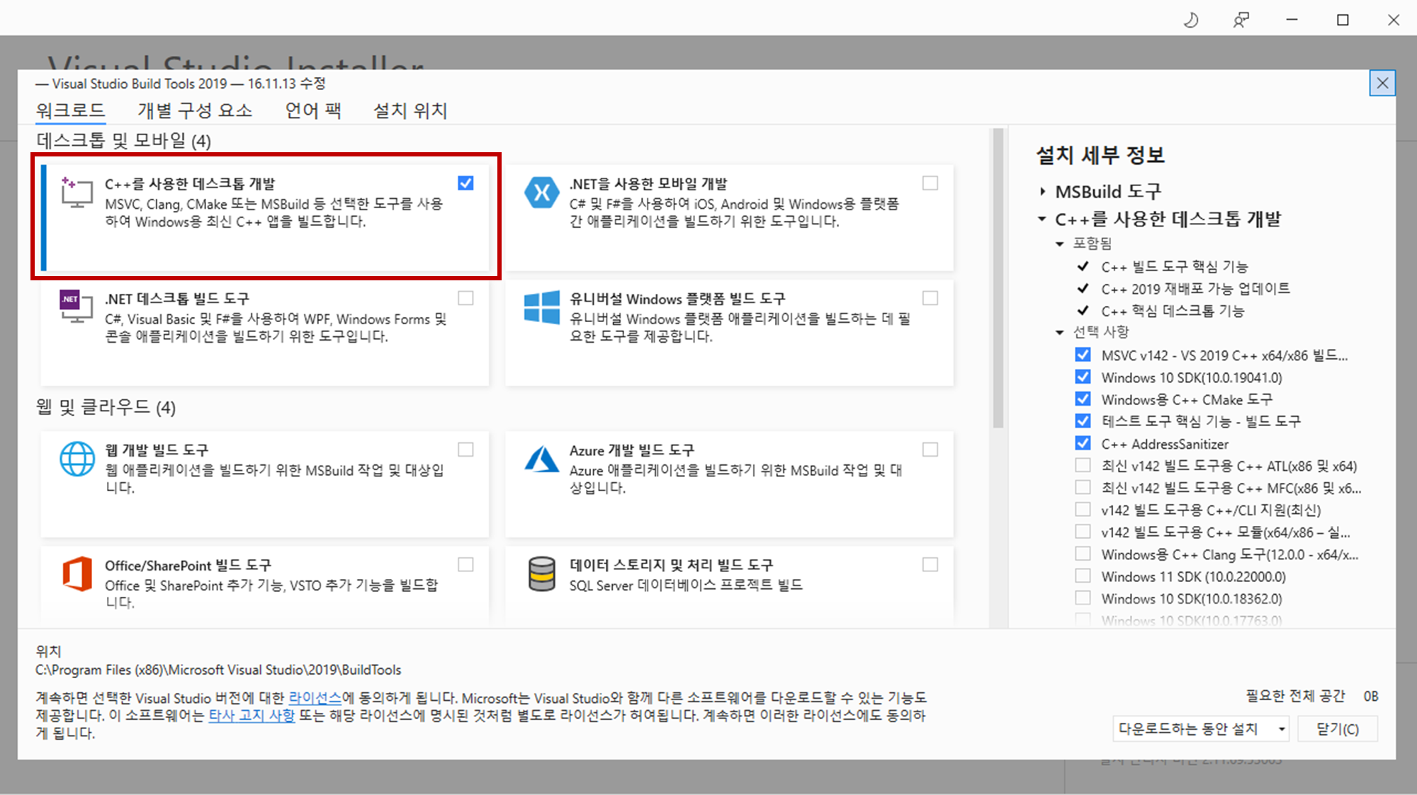Viewport: 1417px width, 795px height.
Task: Open the 라이선스 license link
Action: pos(315,698)
